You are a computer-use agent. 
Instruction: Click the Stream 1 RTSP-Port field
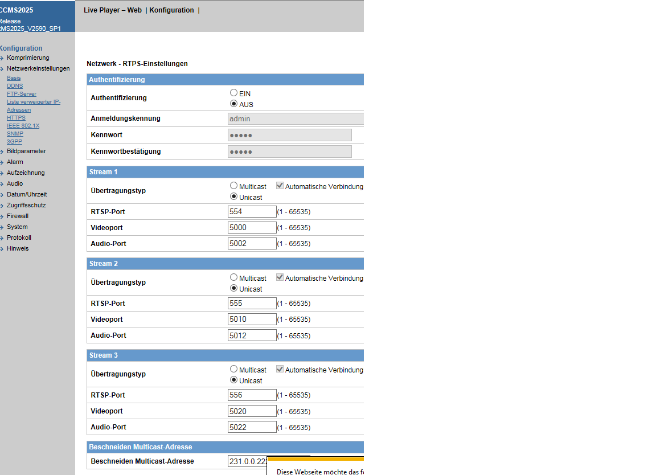click(x=252, y=212)
